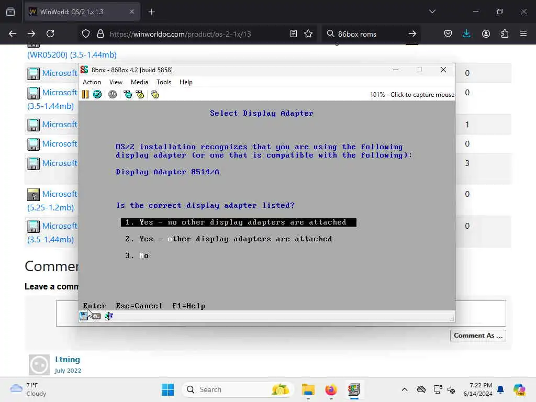
Task: Open Firefox extensions puzzle icon
Action: (505, 34)
